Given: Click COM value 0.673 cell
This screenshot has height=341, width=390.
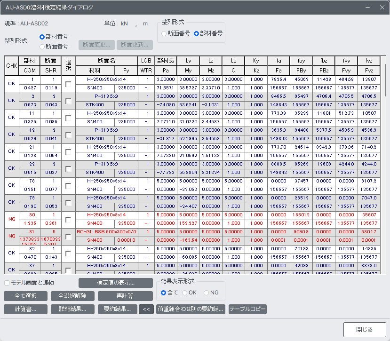Looking at the screenshot, I should [30, 105].
